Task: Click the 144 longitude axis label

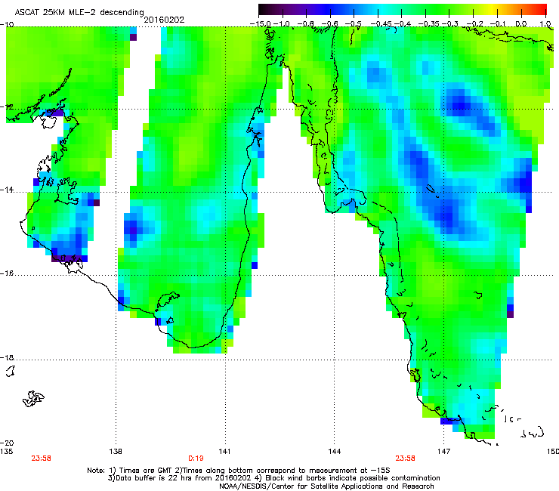Action: 335,452
